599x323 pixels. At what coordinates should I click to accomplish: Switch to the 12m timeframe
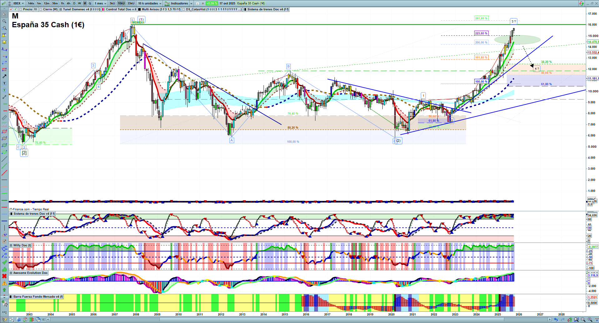coord(47,3)
